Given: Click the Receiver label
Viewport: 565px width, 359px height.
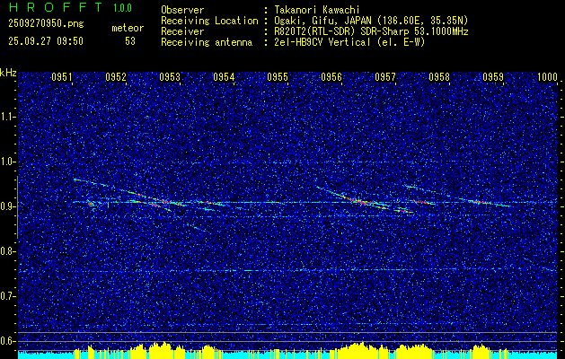Looking at the screenshot, I should 182,31.
